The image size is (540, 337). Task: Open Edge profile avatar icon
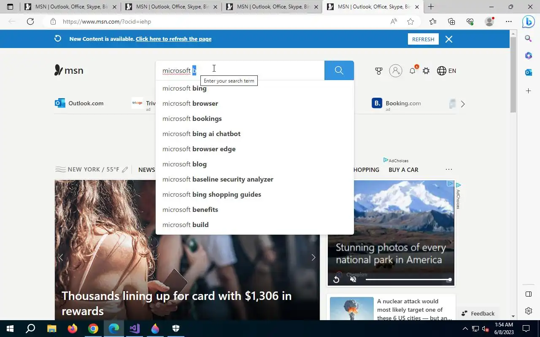point(489,21)
